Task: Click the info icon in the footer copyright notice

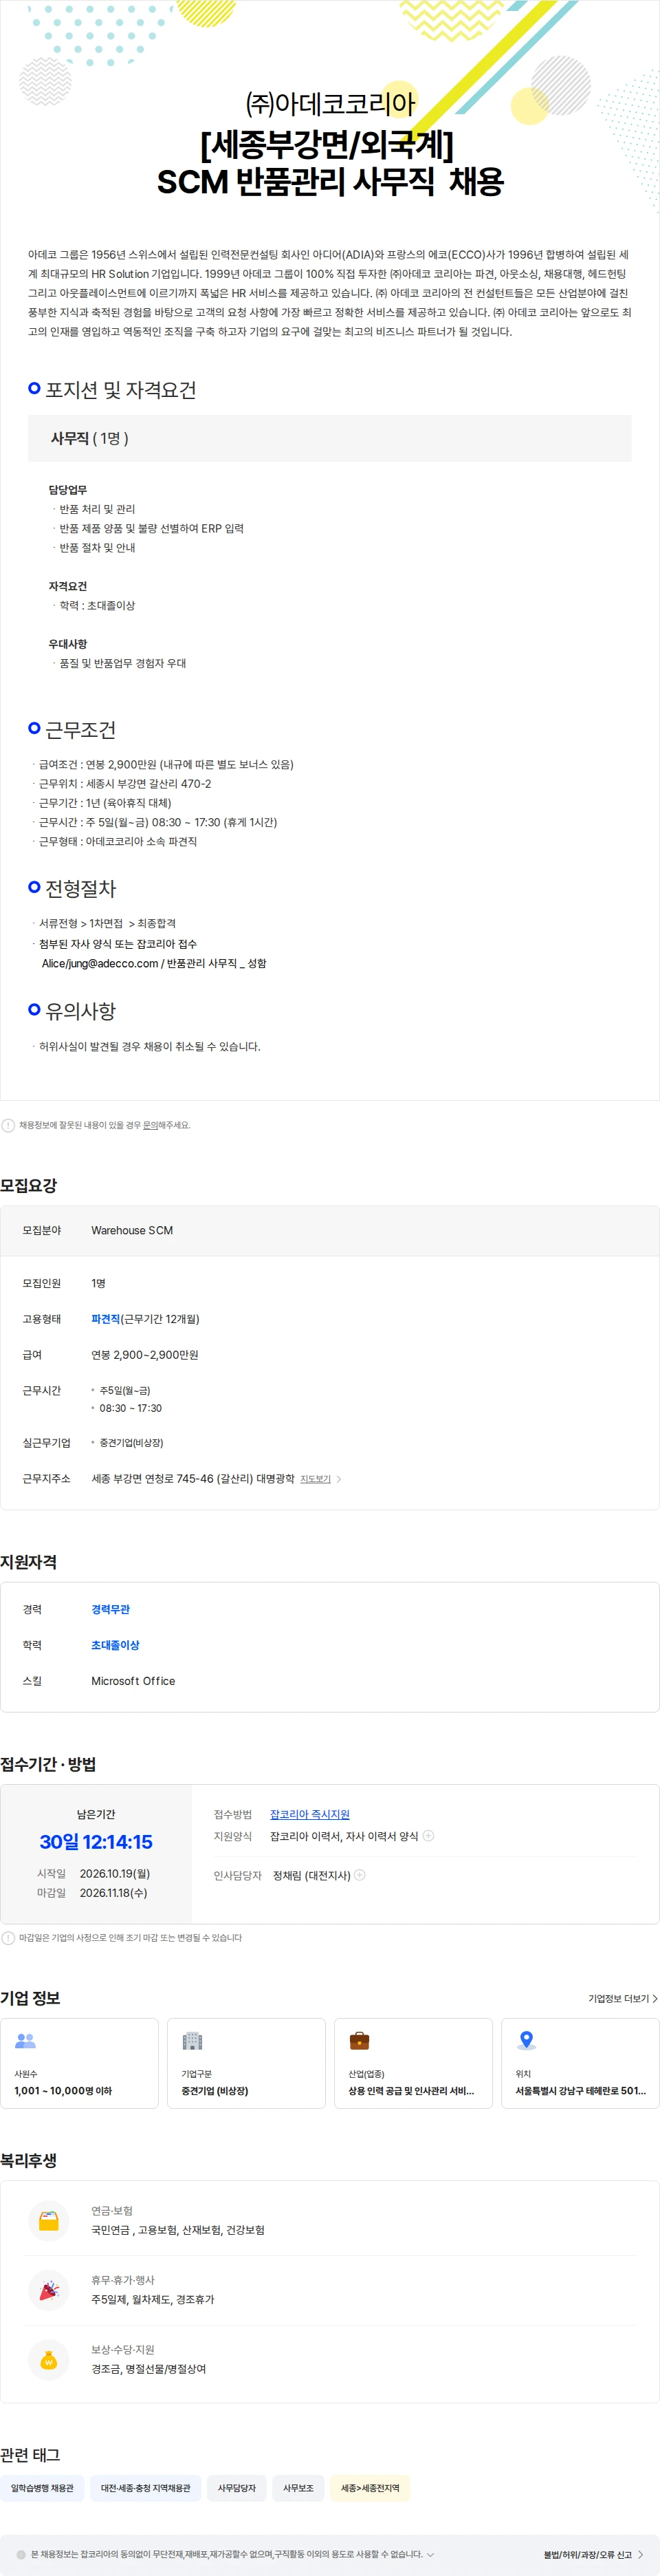Action: coord(21,2554)
